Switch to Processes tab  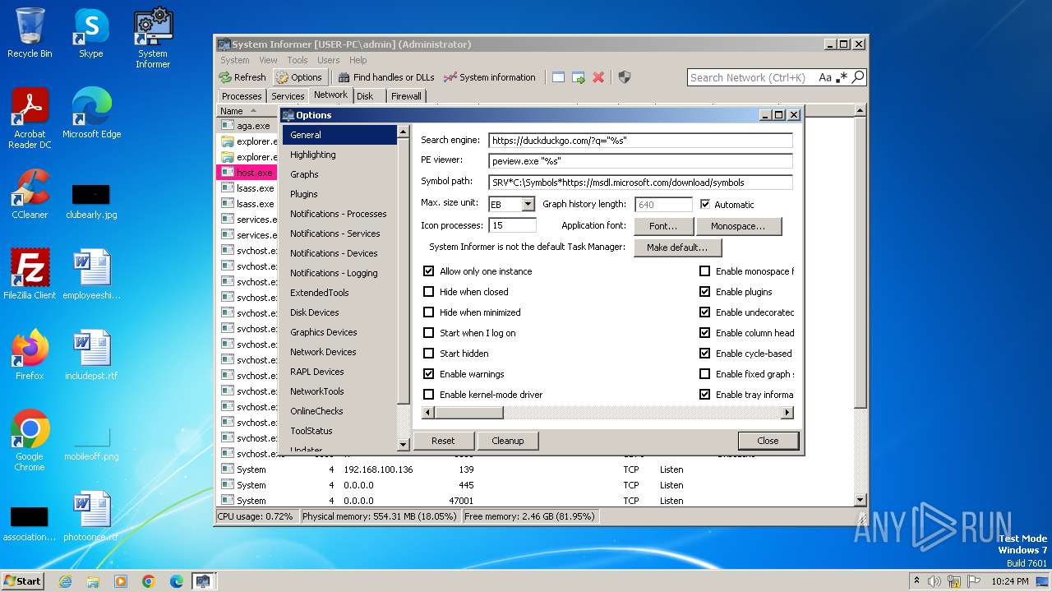click(242, 96)
